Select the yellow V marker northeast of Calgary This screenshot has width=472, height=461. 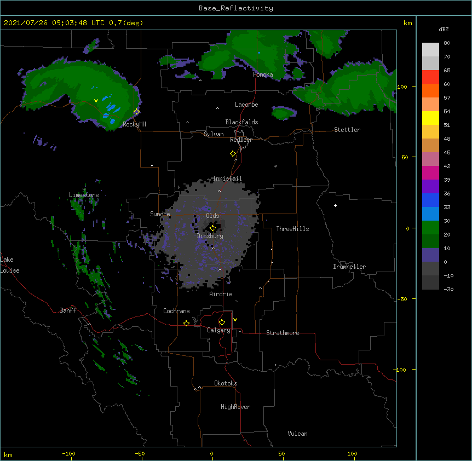(x=235, y=320)
